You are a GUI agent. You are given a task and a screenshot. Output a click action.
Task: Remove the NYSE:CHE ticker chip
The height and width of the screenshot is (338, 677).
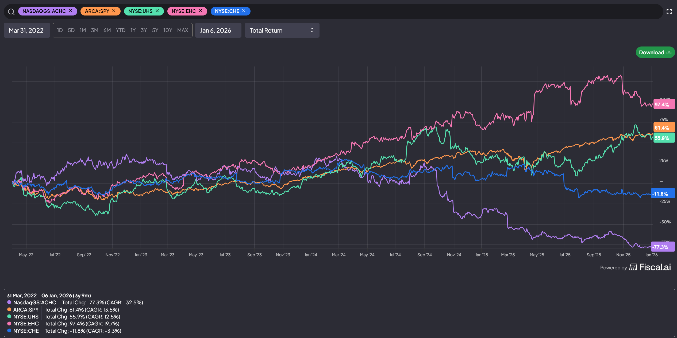(244, 11)
